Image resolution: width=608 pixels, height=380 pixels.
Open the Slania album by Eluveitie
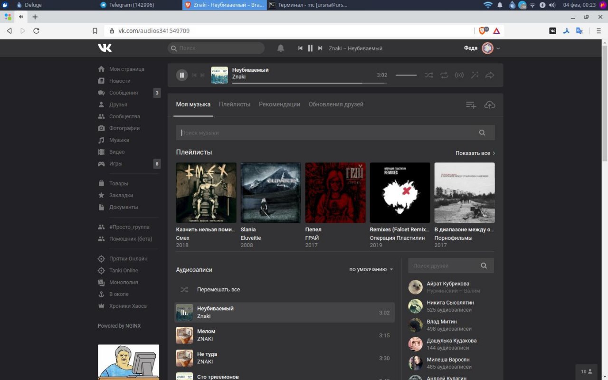(x=271, y=193)
